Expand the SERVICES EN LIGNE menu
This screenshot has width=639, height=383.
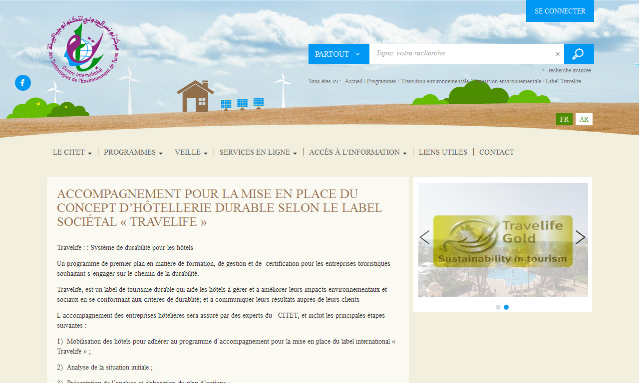pyautogui.click(x=259, y=152)
